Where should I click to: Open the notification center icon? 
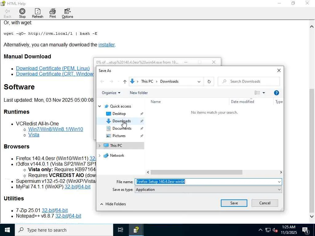(x=305, y=230)
